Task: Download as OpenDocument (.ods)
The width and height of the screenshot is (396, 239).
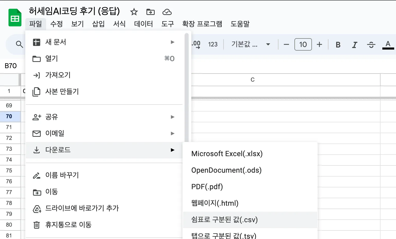Action: 250,170
